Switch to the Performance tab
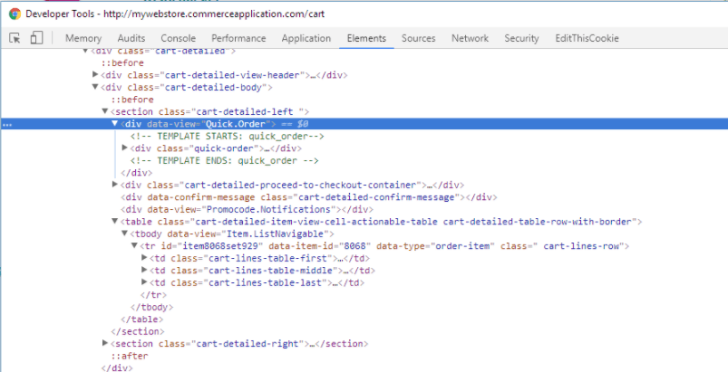The image size is (728, 372). pyautogui.click(x=238, y=38)
